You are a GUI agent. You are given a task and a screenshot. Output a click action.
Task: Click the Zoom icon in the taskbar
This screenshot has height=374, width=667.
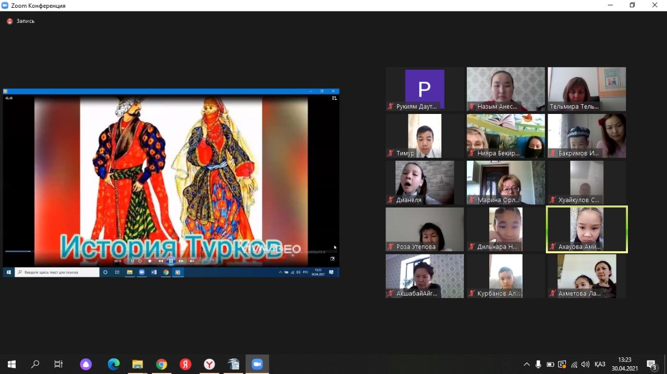[x=257, y=365]
